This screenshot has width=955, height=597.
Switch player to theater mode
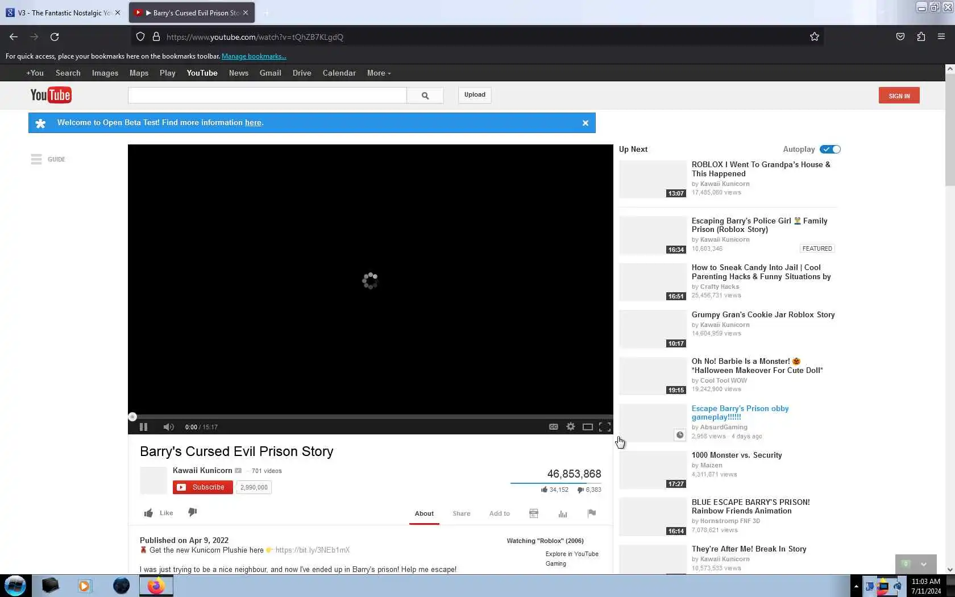(588, 426)
